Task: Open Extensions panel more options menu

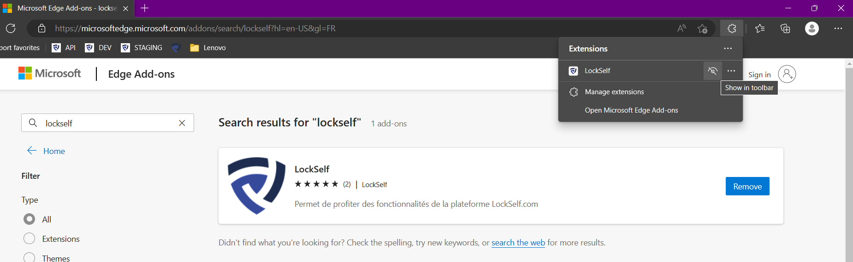Action: pyautogui.click(x=728, y=49)
